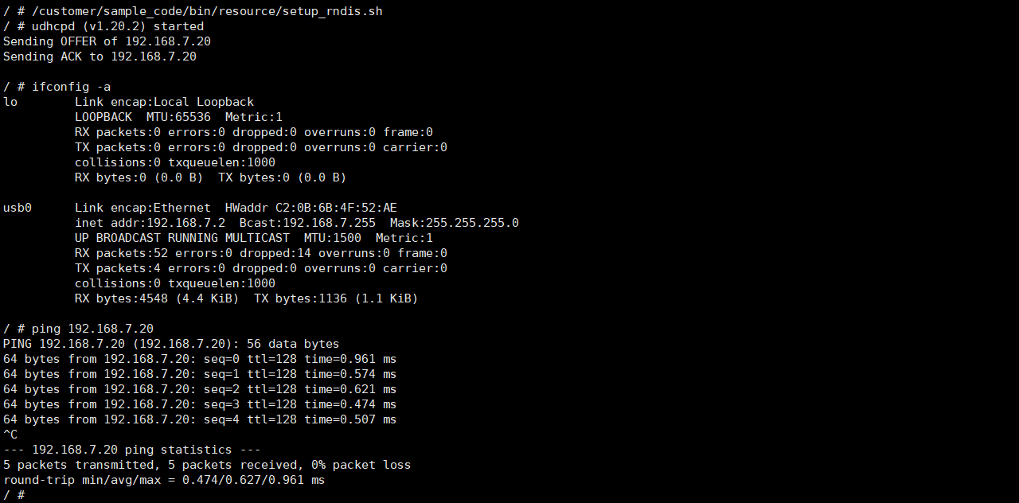The image size is (1019, 503).
Task: Select the lo interface name
Action: click(10, 102)
